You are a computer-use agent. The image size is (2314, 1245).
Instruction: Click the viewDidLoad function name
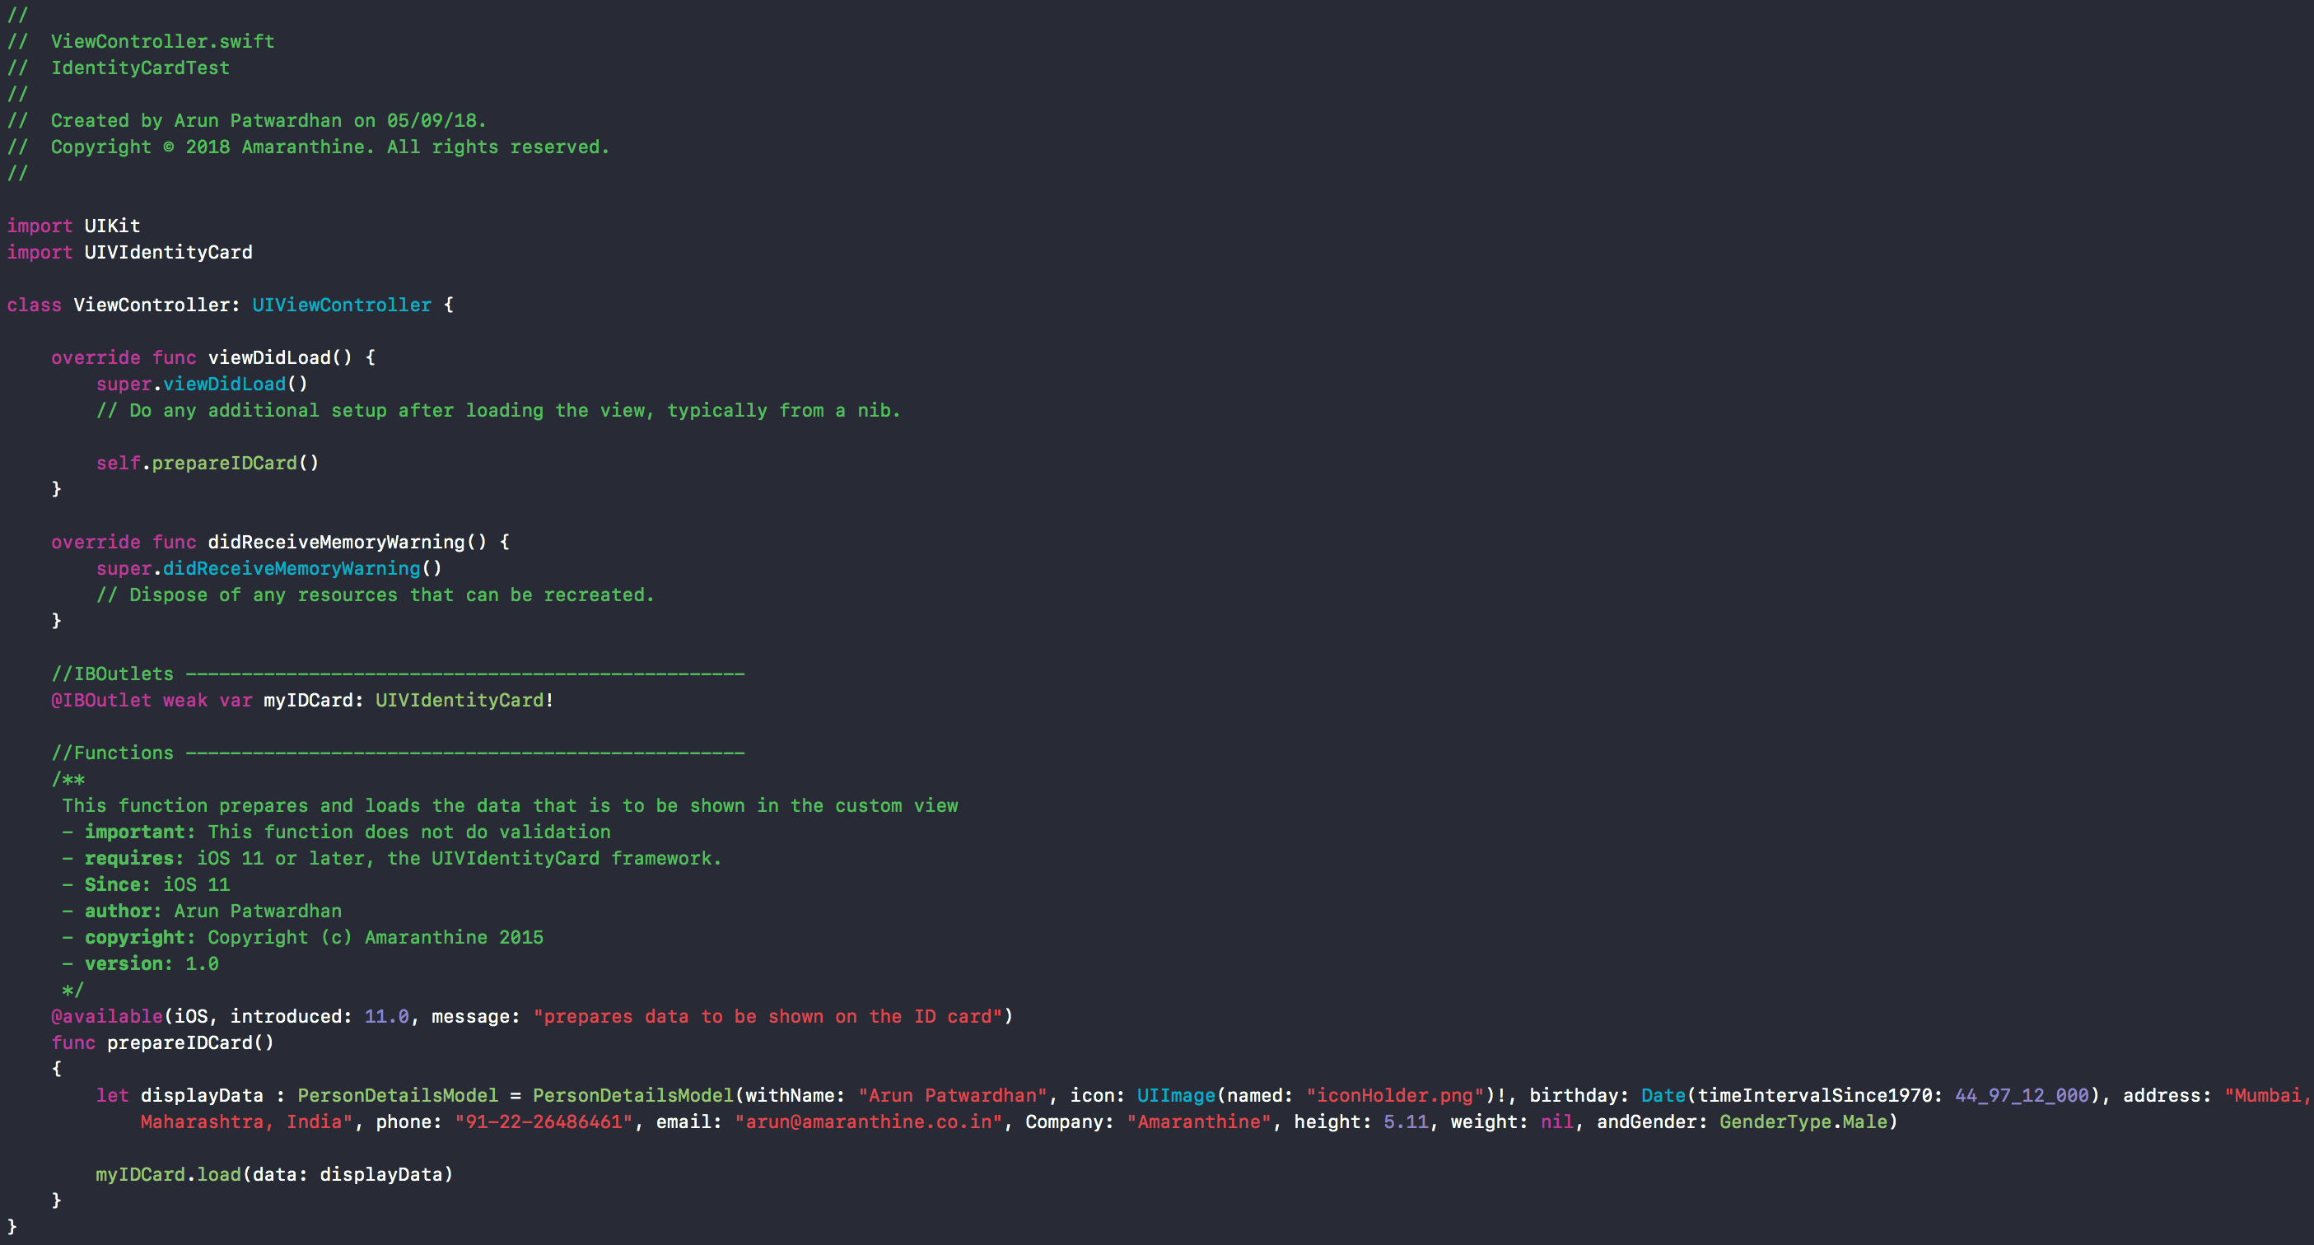269,357
